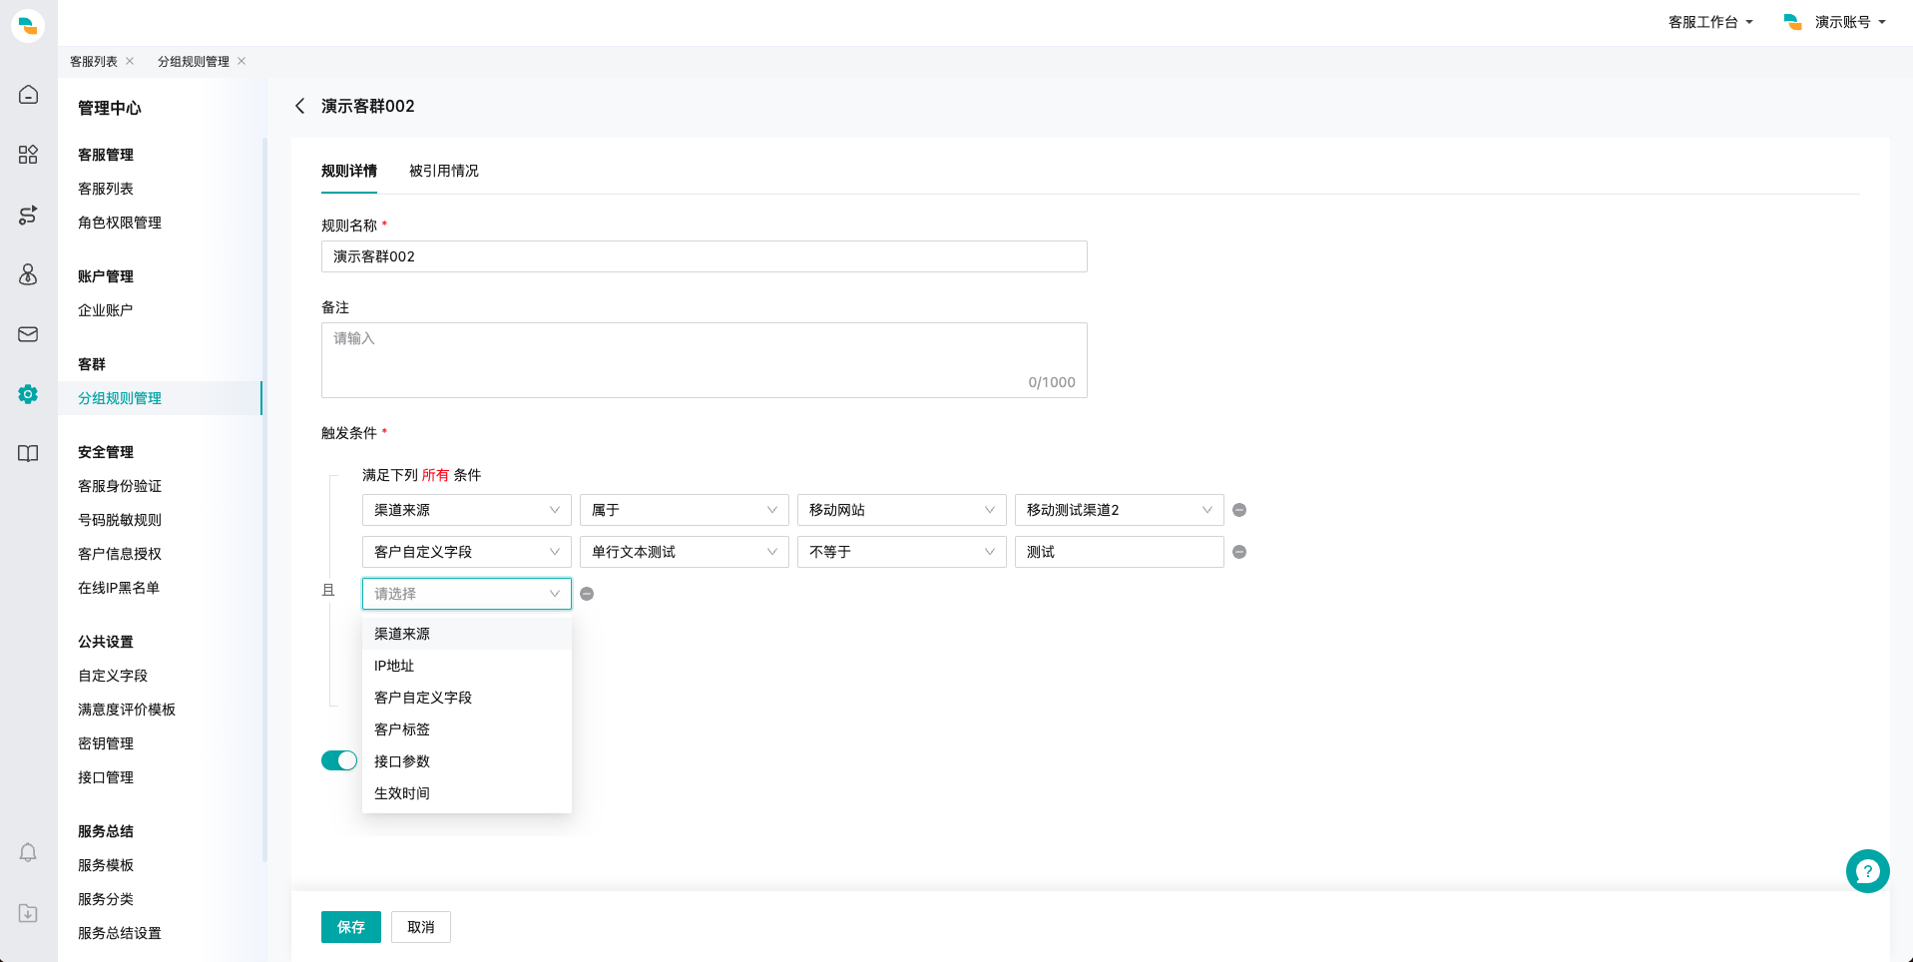Open the settings gear icon in left rail
Image resolution: width=1913 pixels, height=962 pixels.
tap(28, 394)
